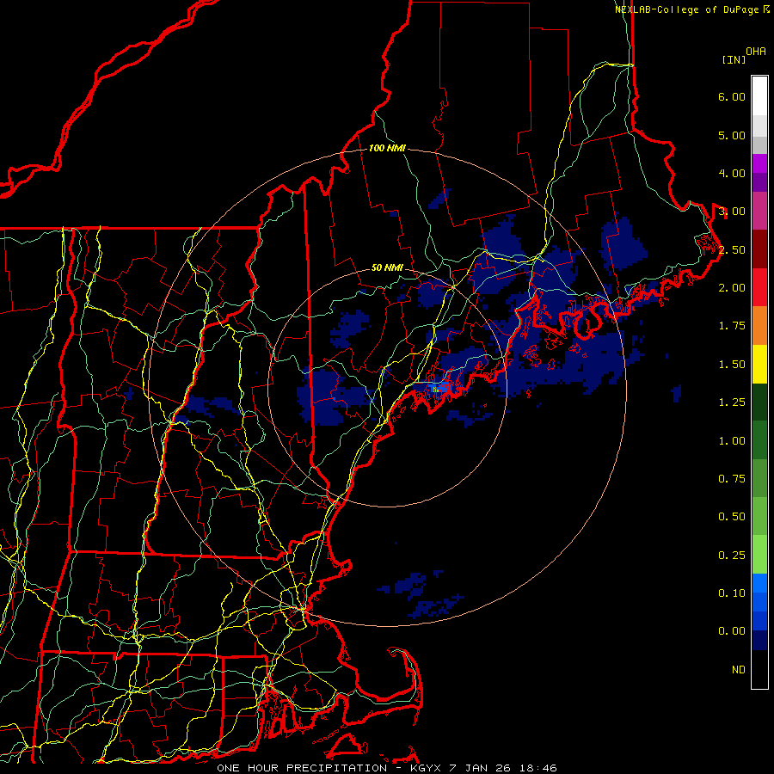Click the 50 NMI range ring label

(x=387, y=267)
